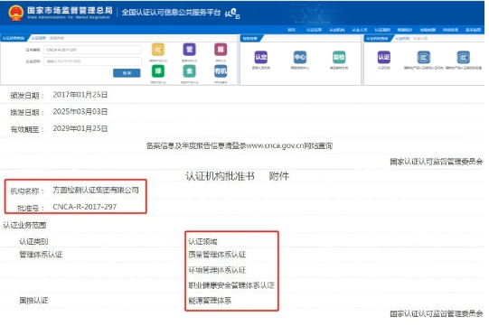Click the www.cnca.gov.cn filing info line
This screenshot has height=326, width=489.
coord(240,145)
